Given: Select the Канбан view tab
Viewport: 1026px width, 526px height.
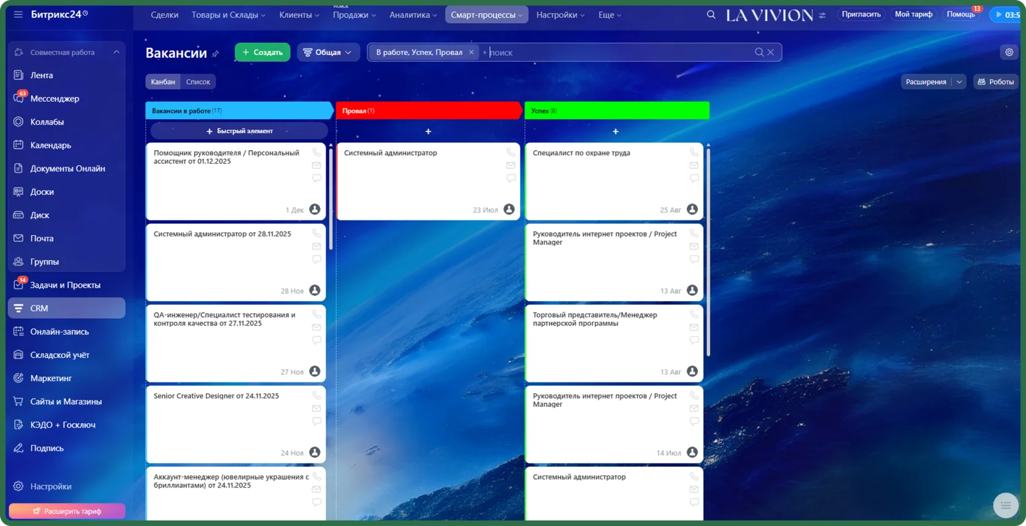Looking at the screenshot, I should point(163,82).
